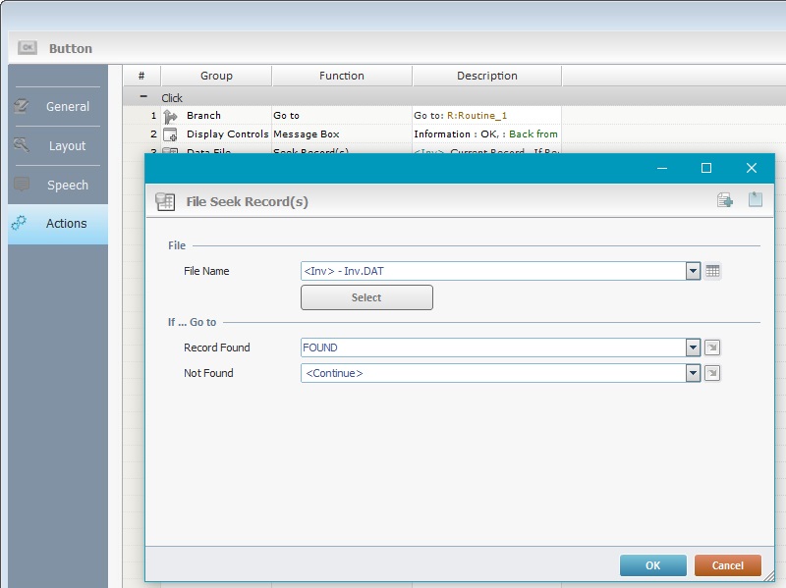Click the arrow icon next to Not Found
The image size is (786, 588).
click(x=713, y=373)
